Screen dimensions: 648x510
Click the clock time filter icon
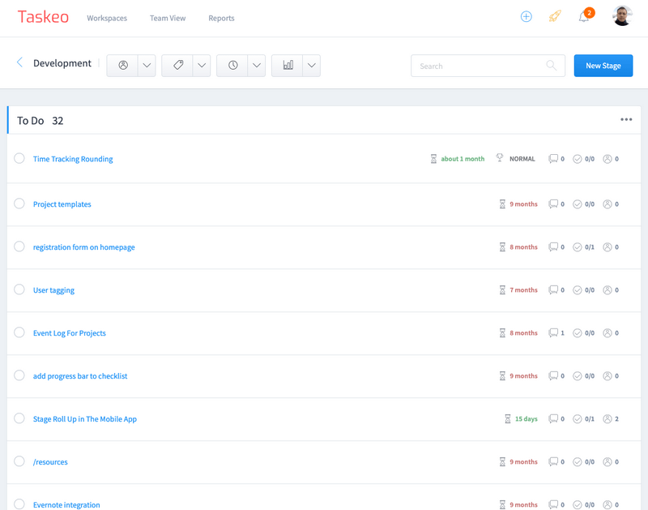point(233,66)
